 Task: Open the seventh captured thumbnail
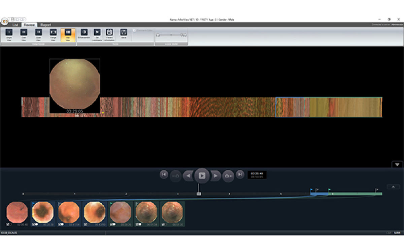172,212
